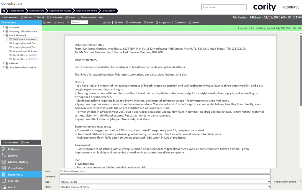Attach a file to documents
Screen dimensions: 302x190
click(x=59, y=22)
